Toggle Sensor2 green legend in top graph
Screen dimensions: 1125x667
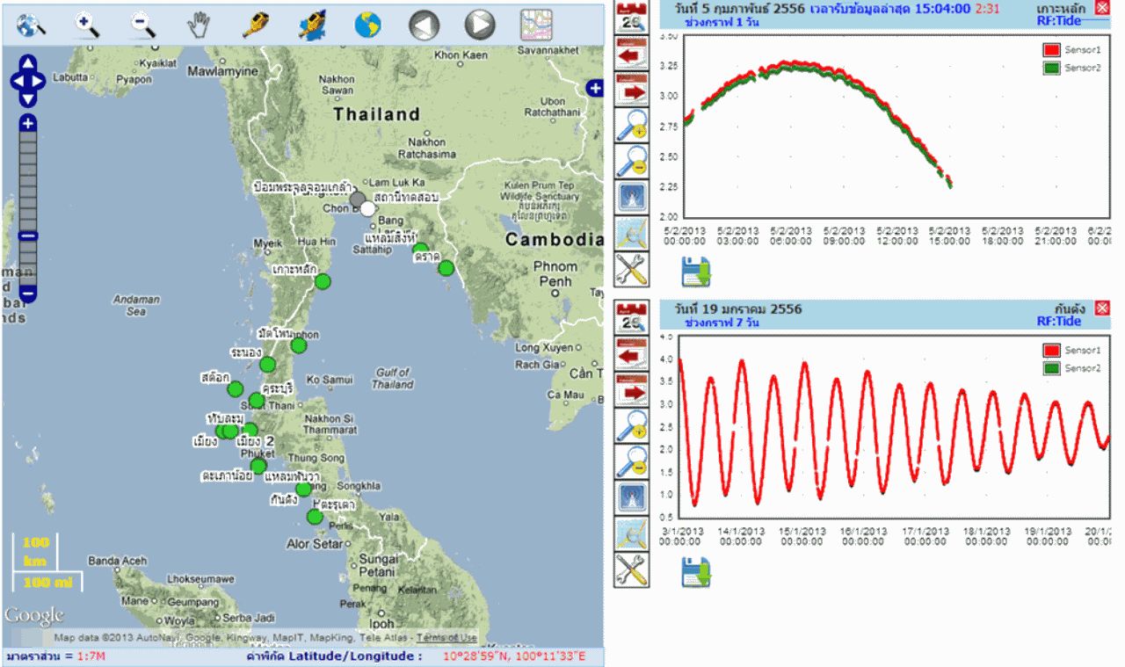pyautogui.click(x=1050, y=68)
